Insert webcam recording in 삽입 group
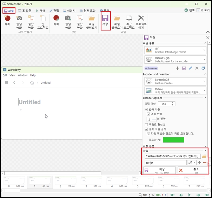The height and width of the screenshot is (198, 212). pos(68,22)
